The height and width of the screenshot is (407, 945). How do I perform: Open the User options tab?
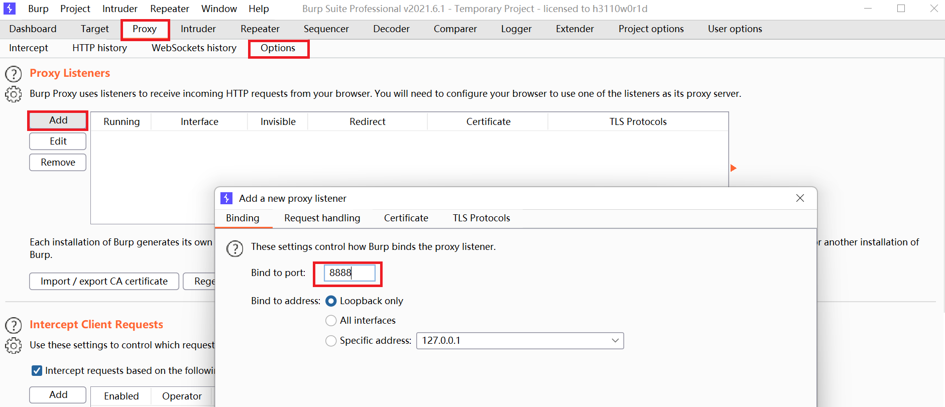point(735,29)
